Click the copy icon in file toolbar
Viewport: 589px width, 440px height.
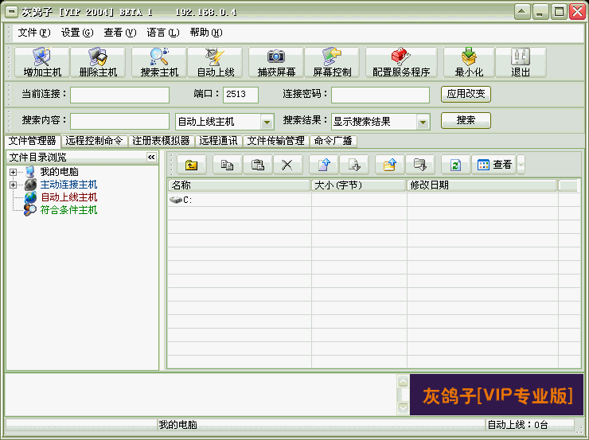tap(228, 165)
